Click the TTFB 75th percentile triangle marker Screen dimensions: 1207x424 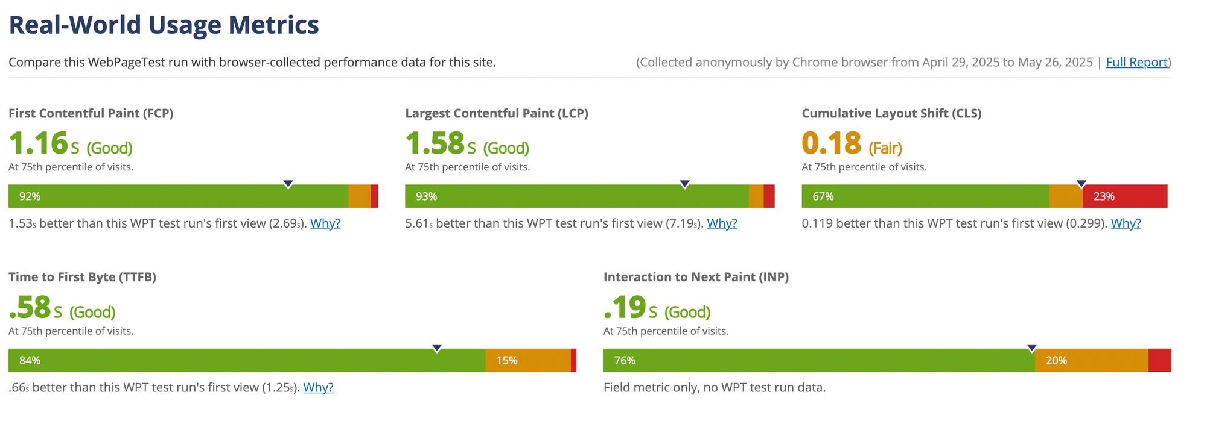pos(437,348)
